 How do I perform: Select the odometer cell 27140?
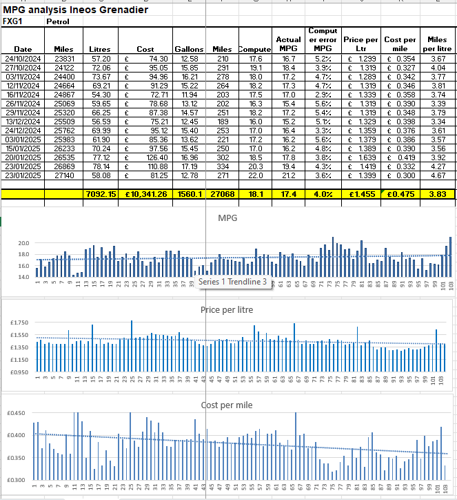[64, 175]
